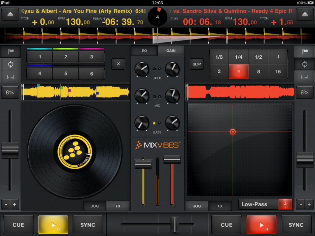This screenshot has width=315, height=236.
Task: Tap right deck CUE button
Action: coord(227,225)
